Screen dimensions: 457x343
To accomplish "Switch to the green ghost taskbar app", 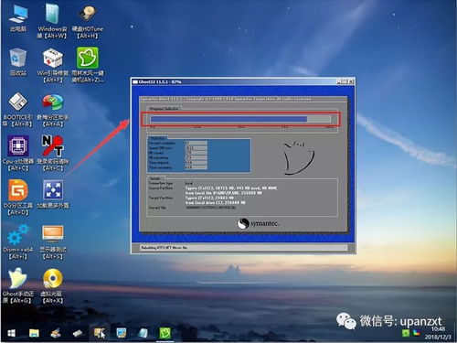I will tap(165, 333).
